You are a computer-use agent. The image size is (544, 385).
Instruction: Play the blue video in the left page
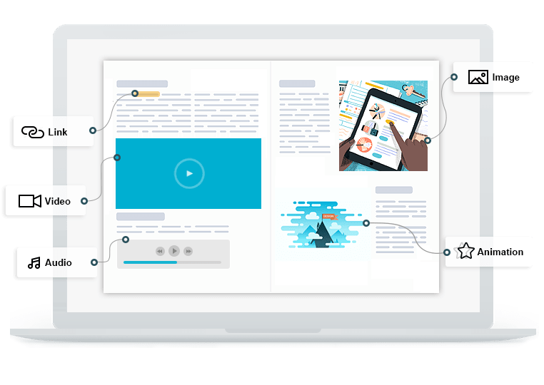(189, 173)
